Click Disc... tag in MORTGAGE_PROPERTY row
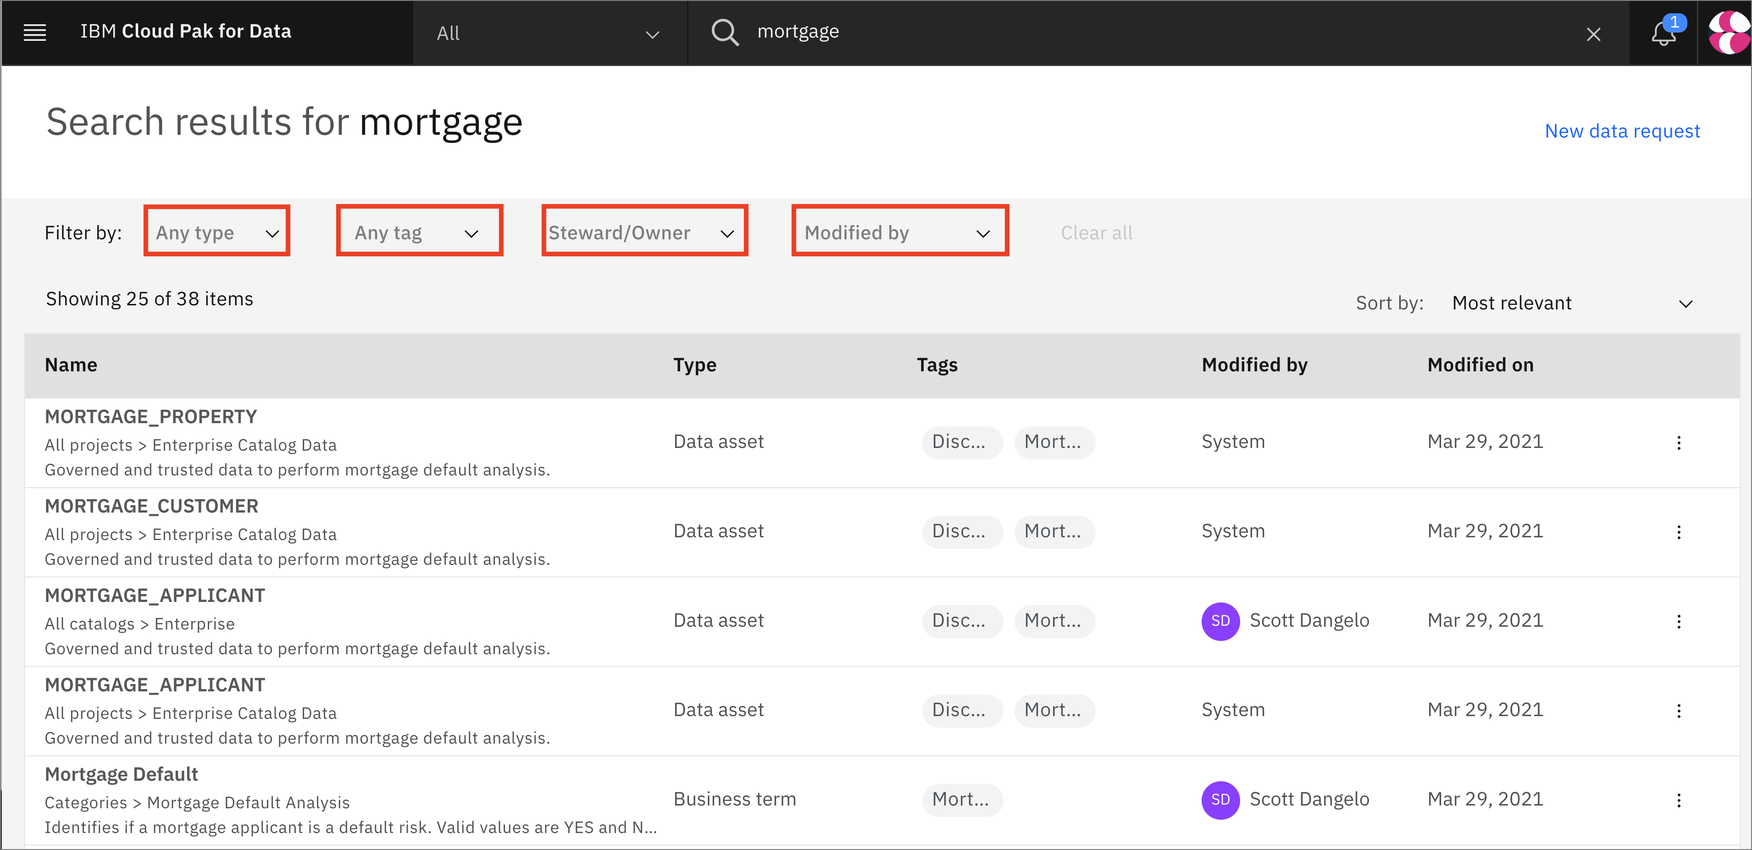 coord(962,443)
